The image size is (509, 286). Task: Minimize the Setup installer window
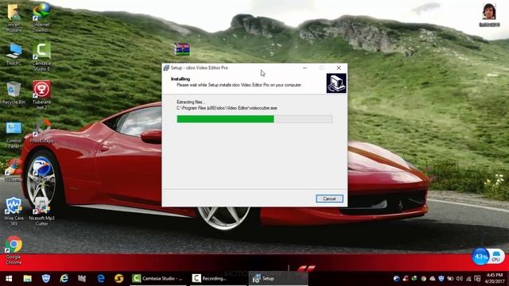pos(305,68)
